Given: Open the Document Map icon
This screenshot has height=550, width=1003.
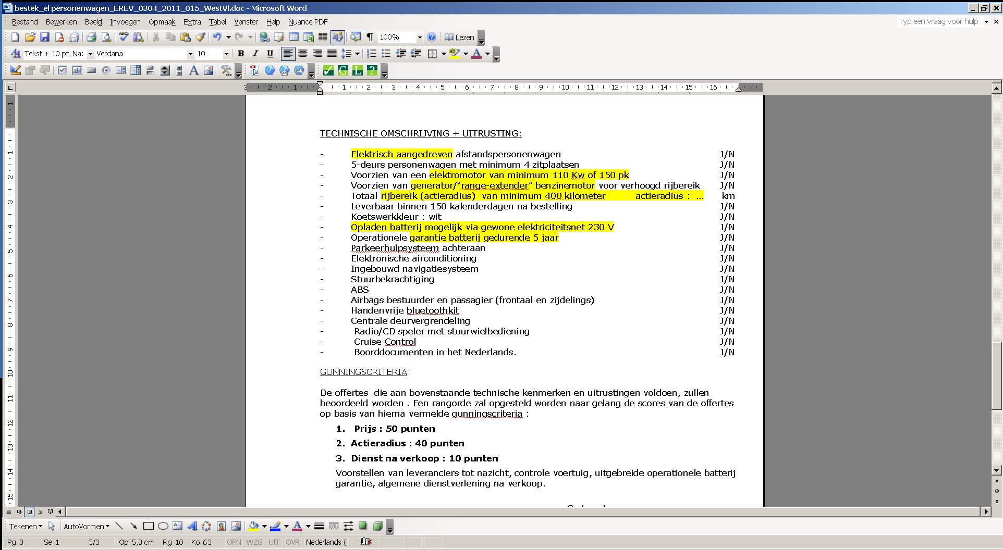Looking at the screenshot, I should [x=356, y=37].
